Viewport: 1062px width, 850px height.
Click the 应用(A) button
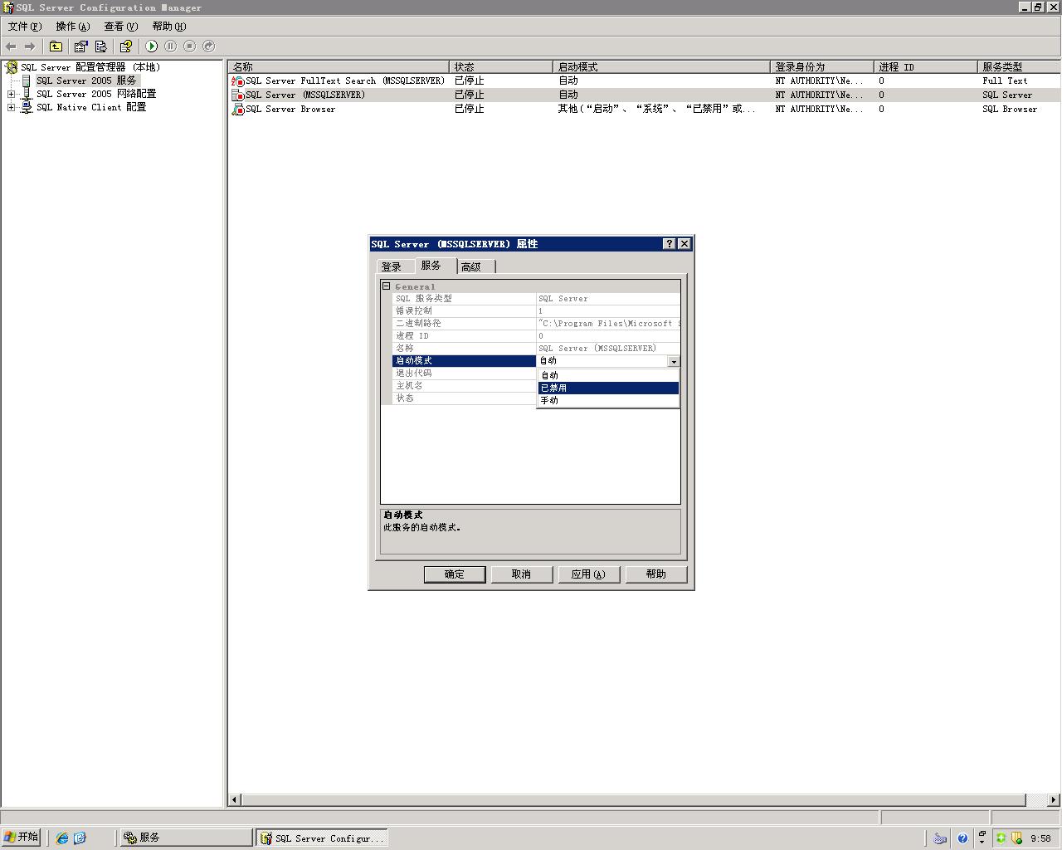point(588,574)
